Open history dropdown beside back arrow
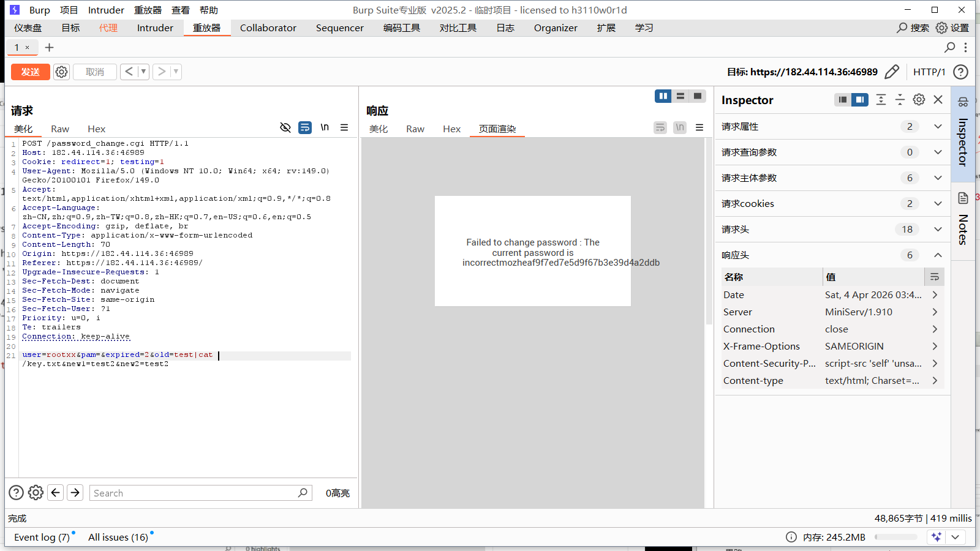This screenshot has height=551, width=980. (143, 72)
